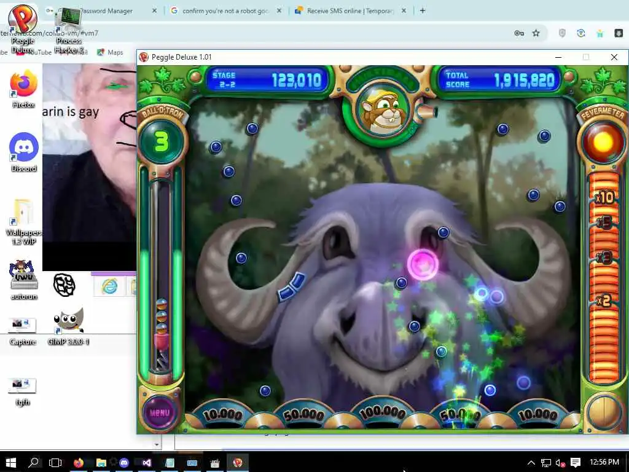Viewport: 629px width, 472px height.
Task: Click the x10 multiplier mark on the Fevermeter
Action: (x=604, y=197)
